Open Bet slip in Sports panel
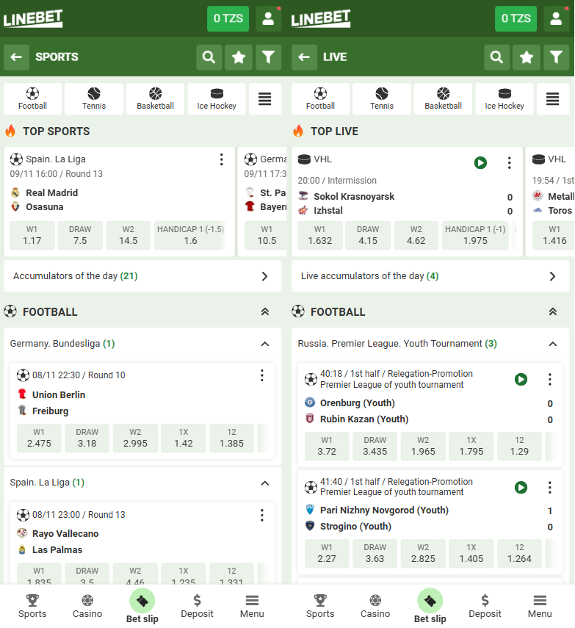 [142, 606]
